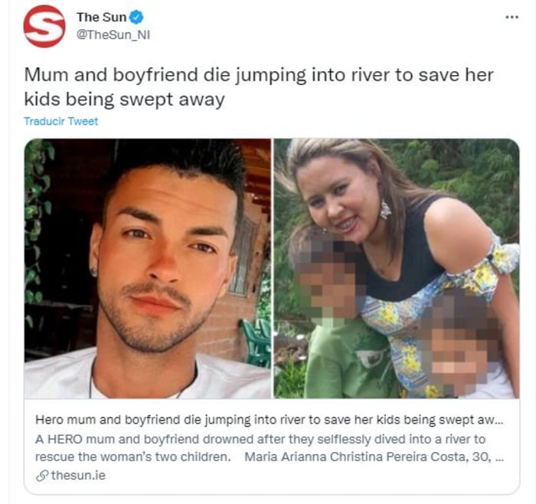Image resolution: width=536 pixels, height=504 pixels.
Task: Click the card headline starting 'Hero mum and boyfriend'
Action: pos(270,420)
